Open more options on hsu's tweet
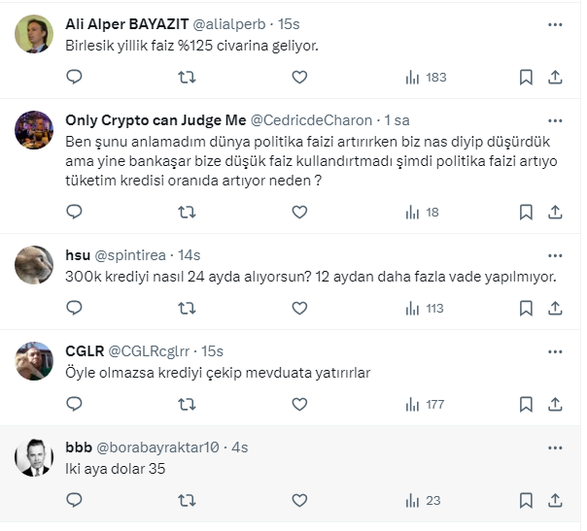This screenshot has width=587, height=531. pos(555,255)
